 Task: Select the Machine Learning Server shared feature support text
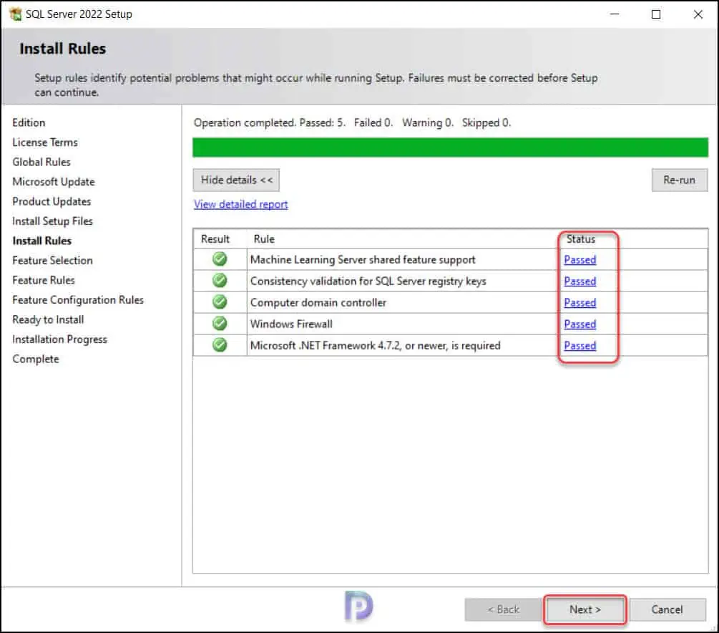tap(363, 260)
